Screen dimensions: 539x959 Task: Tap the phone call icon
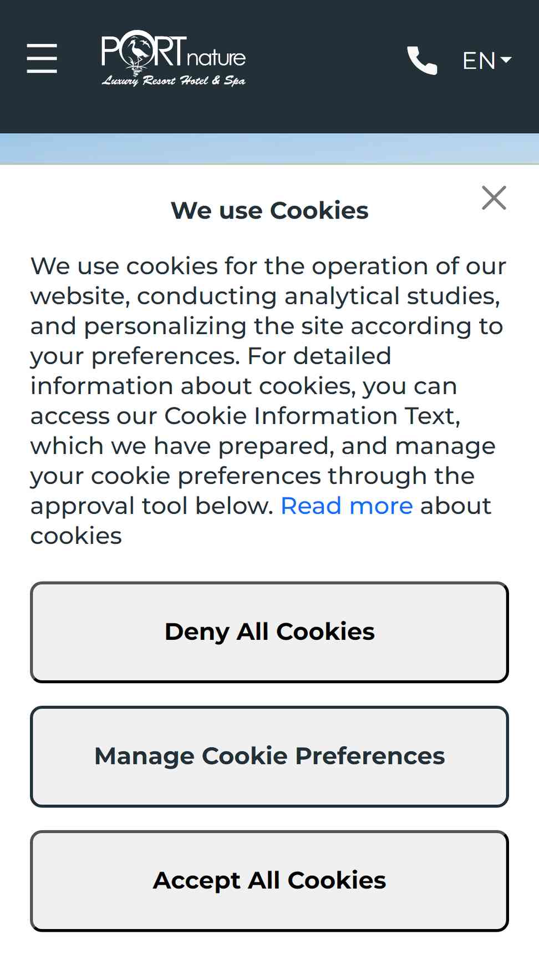[423, 60]
